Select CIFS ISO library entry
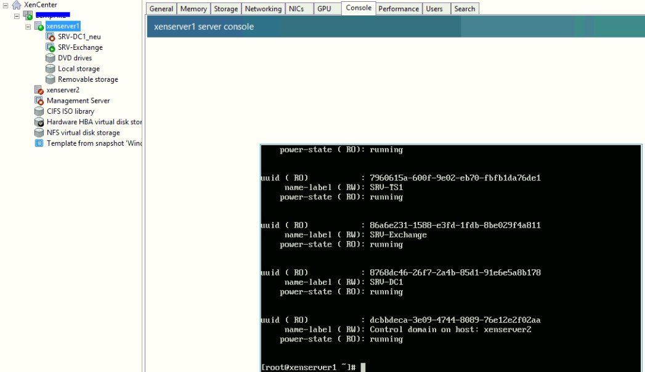 (x=70, y=111)
